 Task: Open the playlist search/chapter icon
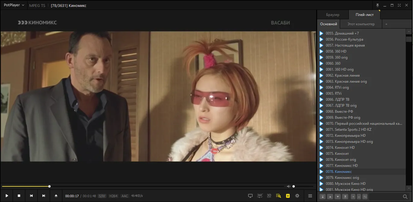coord(278,196)
